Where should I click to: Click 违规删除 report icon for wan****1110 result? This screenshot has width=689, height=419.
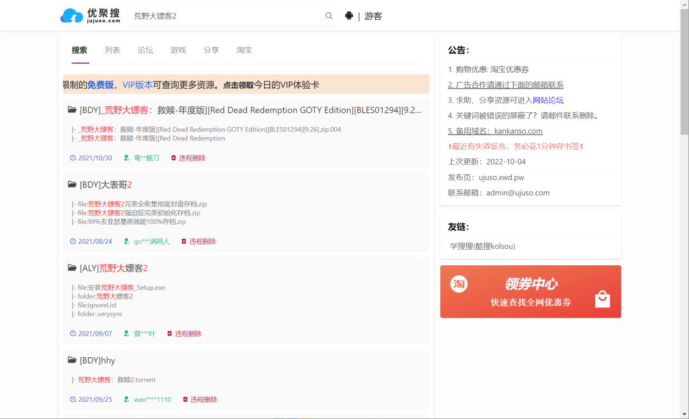[x=186, y=399]
